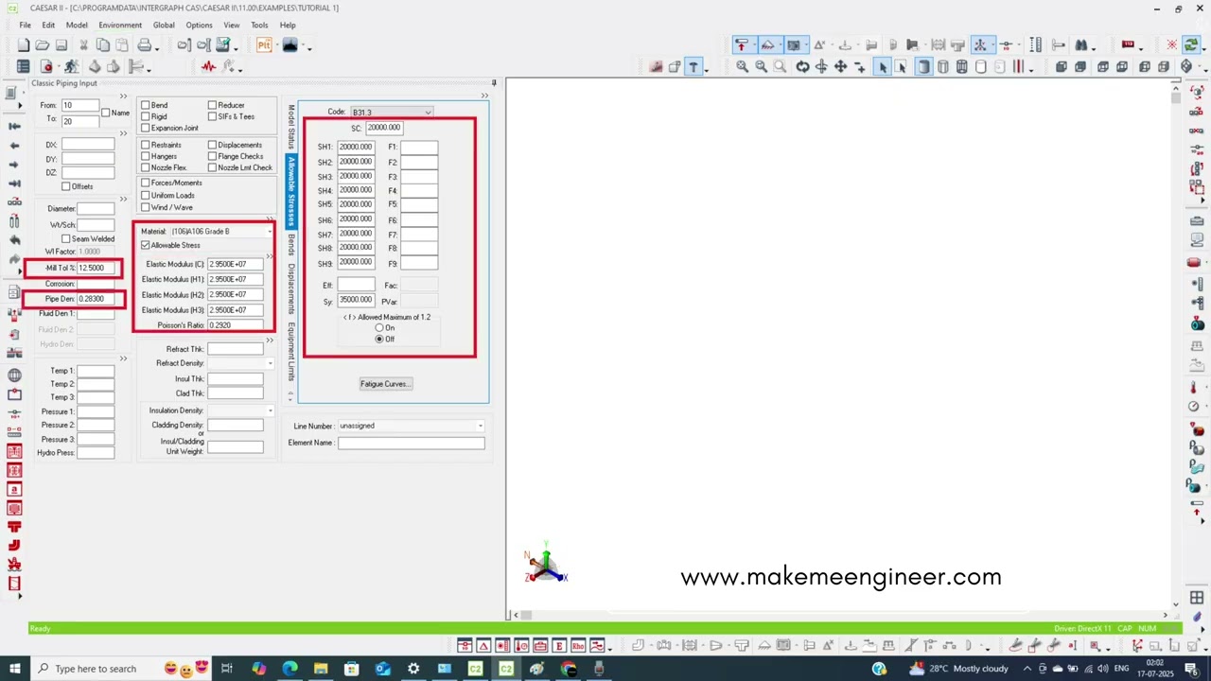Click the vertical scrollbar of 3D view
The height and width of the screenshot is (681, 1211).
pyautogui.click(x=1176, y=345)
